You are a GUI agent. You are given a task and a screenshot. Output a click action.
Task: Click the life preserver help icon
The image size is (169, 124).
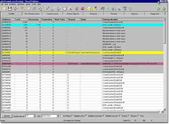pyautogui.click(x=15, y=9)
